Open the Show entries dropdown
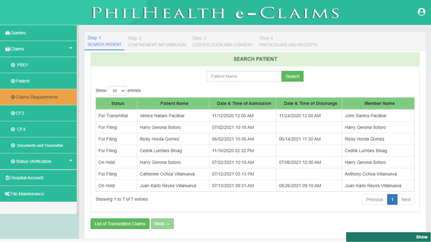Screen dimensions: 431x242 click(117, 90)
